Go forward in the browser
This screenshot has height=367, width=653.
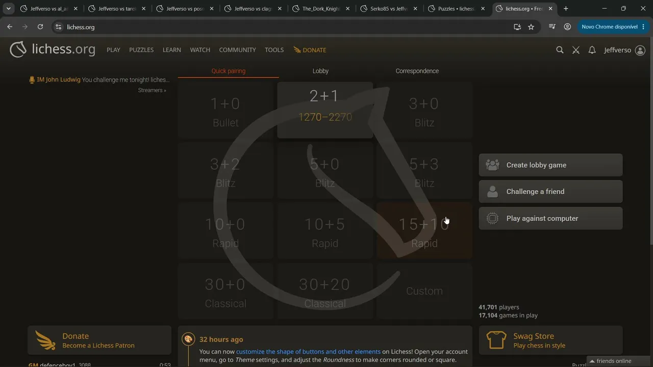[x=25, y=27]
